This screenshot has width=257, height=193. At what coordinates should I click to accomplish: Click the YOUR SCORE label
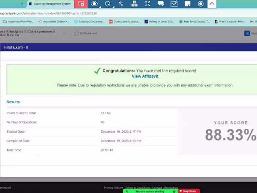[x=231, y=123]
